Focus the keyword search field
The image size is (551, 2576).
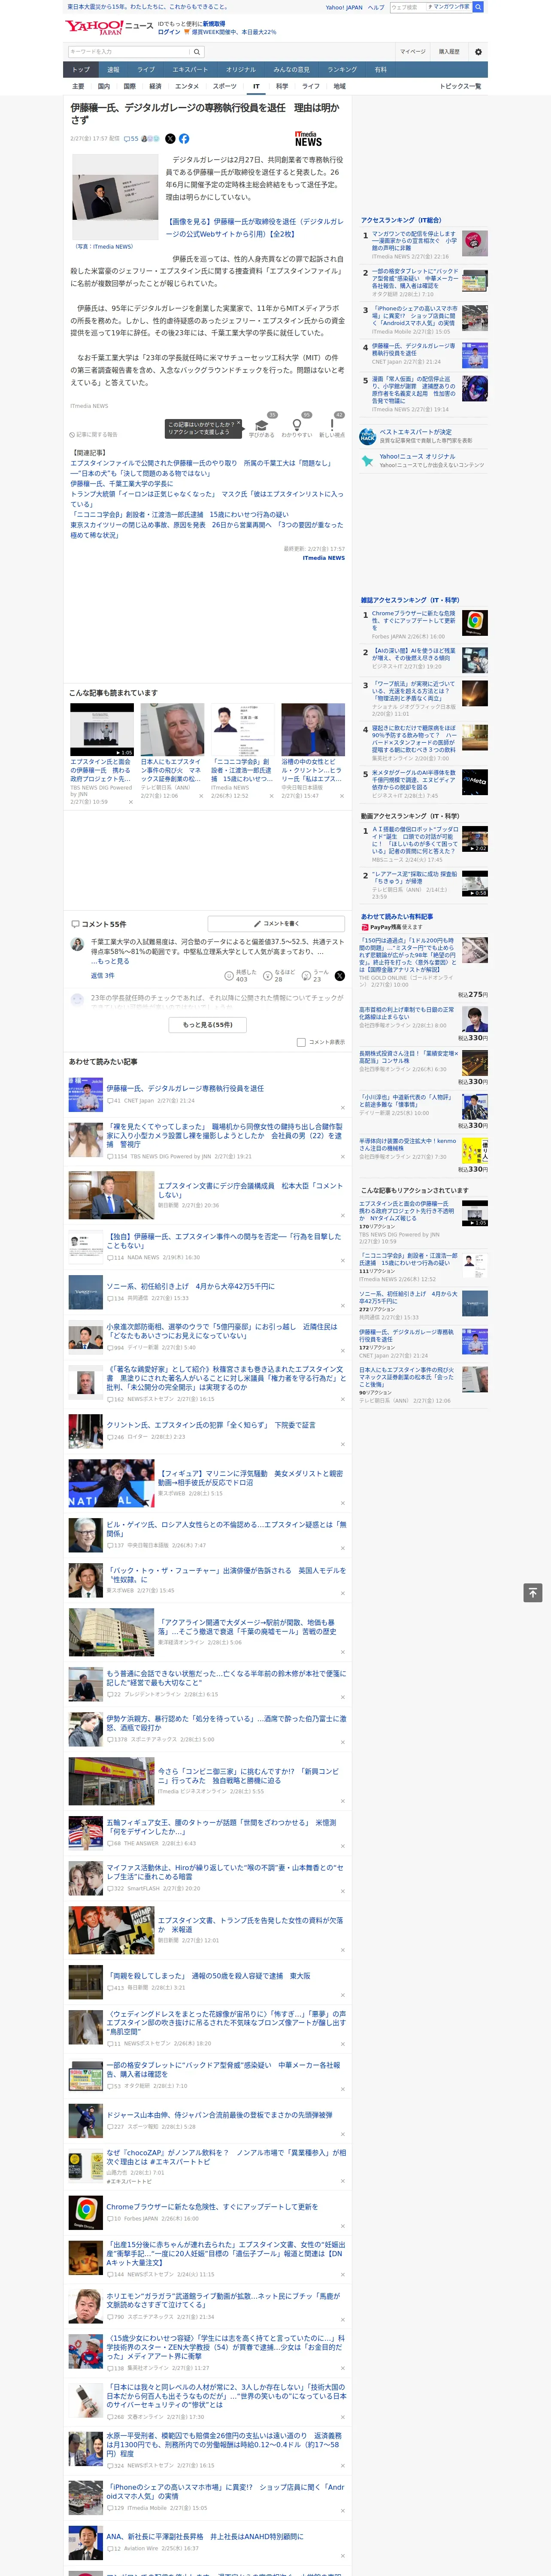click(x=129, y=52)
